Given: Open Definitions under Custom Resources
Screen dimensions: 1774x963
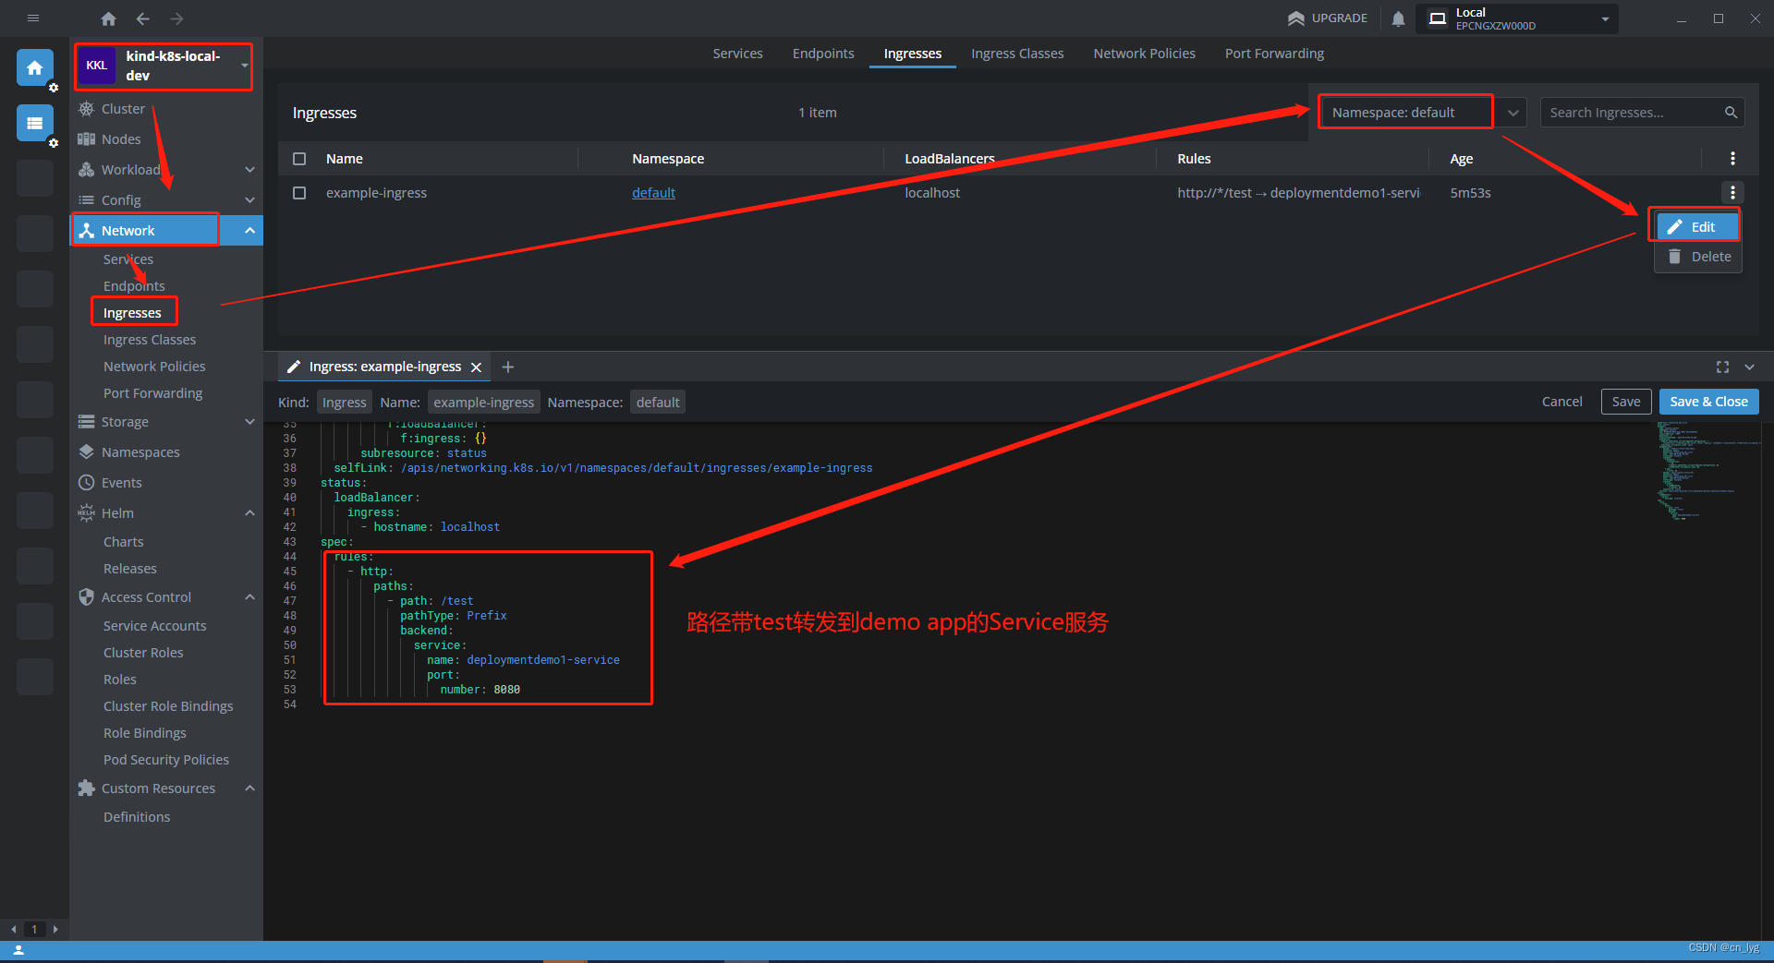Looking at the screenshot, I should click(137, 817).
